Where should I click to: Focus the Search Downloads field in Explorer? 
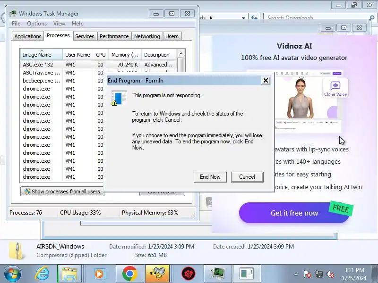316,17
